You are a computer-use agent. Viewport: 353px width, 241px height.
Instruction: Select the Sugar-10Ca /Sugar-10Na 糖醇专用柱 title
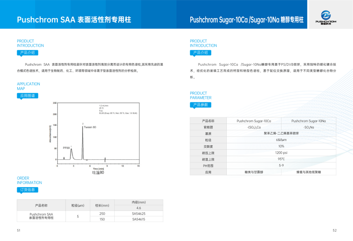click(247, 20)
